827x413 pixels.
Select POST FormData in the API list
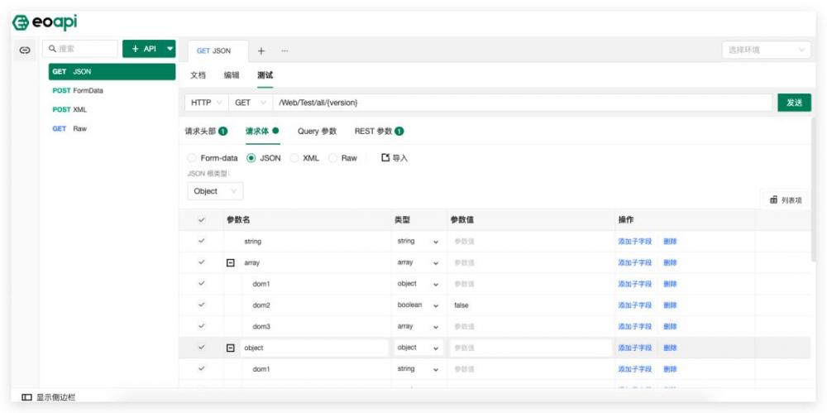[78, 90]
